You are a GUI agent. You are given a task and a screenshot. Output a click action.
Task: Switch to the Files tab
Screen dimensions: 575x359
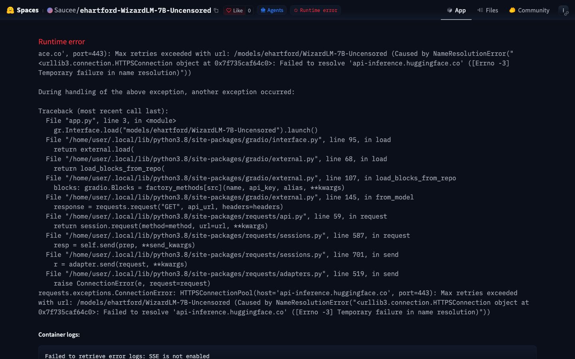click(x=488, y=10)
